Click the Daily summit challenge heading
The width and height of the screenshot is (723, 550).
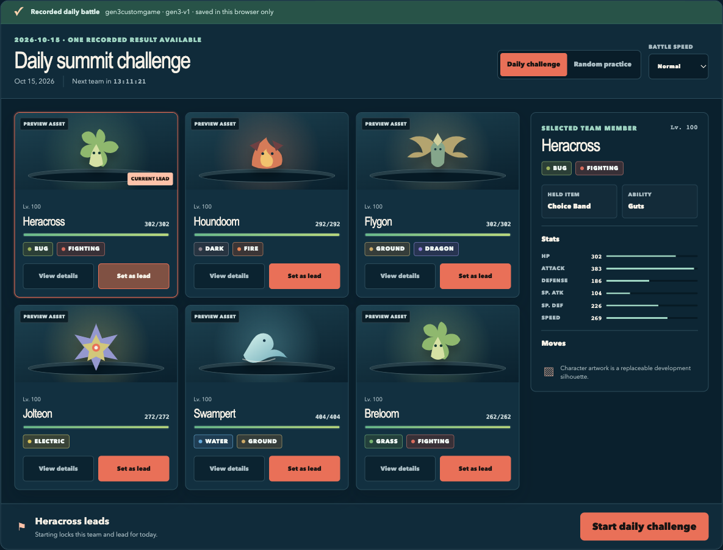coord(103,61)
